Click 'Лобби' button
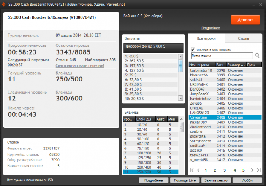266x186 pixels. click(247, 180)
